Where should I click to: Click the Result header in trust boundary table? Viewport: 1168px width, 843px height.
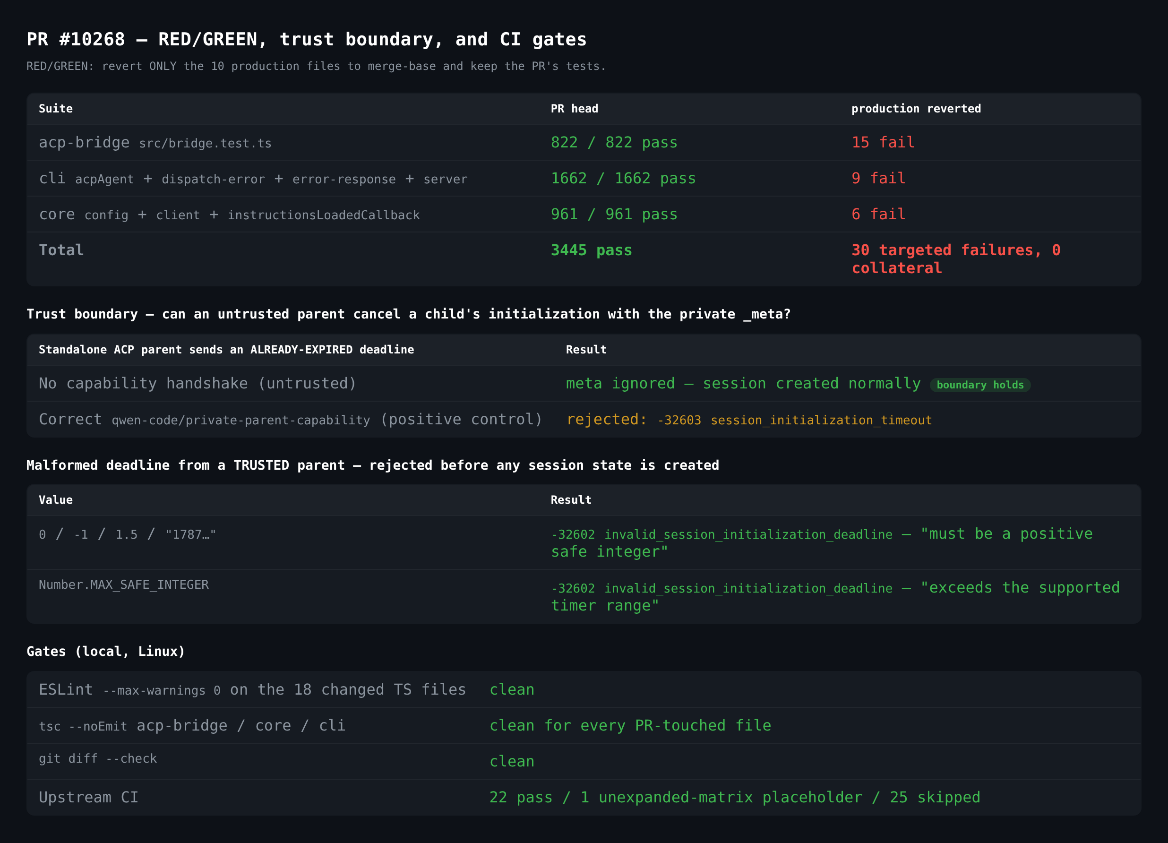pos(586,350)
